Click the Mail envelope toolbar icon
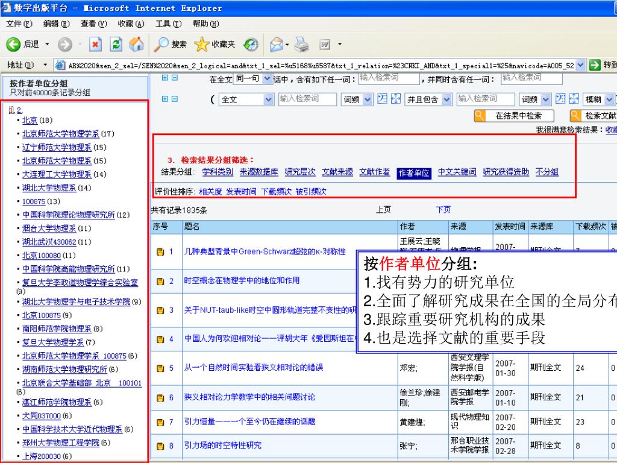This screenshot has width=617, height=463. point(277,44)
